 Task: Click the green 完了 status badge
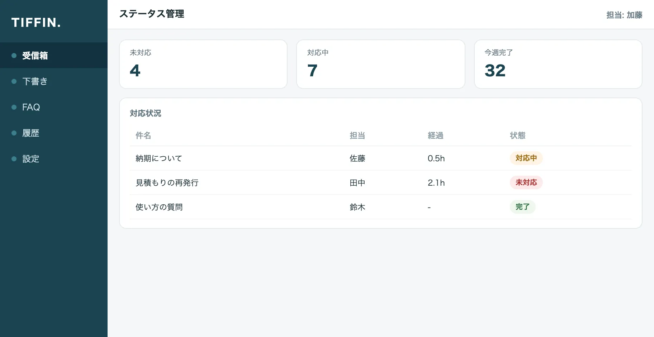coord(523,207)
